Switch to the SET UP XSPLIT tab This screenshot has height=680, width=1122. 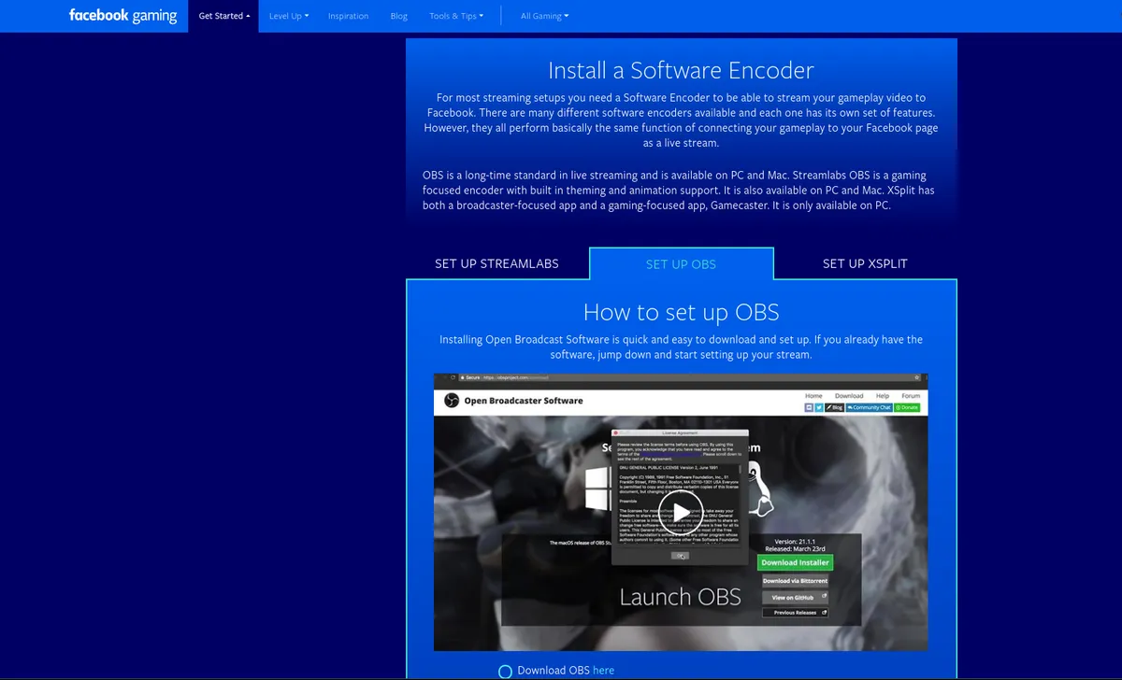tap(865, 263)
